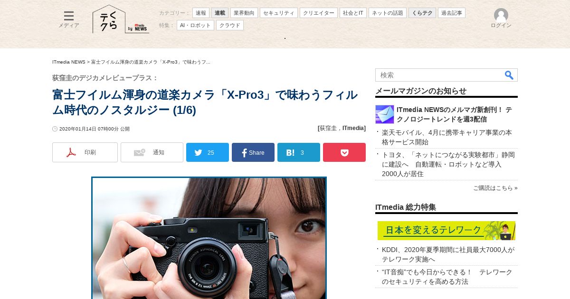The height and width of the screenshot is (299, 570).
Task: Open the ネットの話題 category
Action: [388, 13]
